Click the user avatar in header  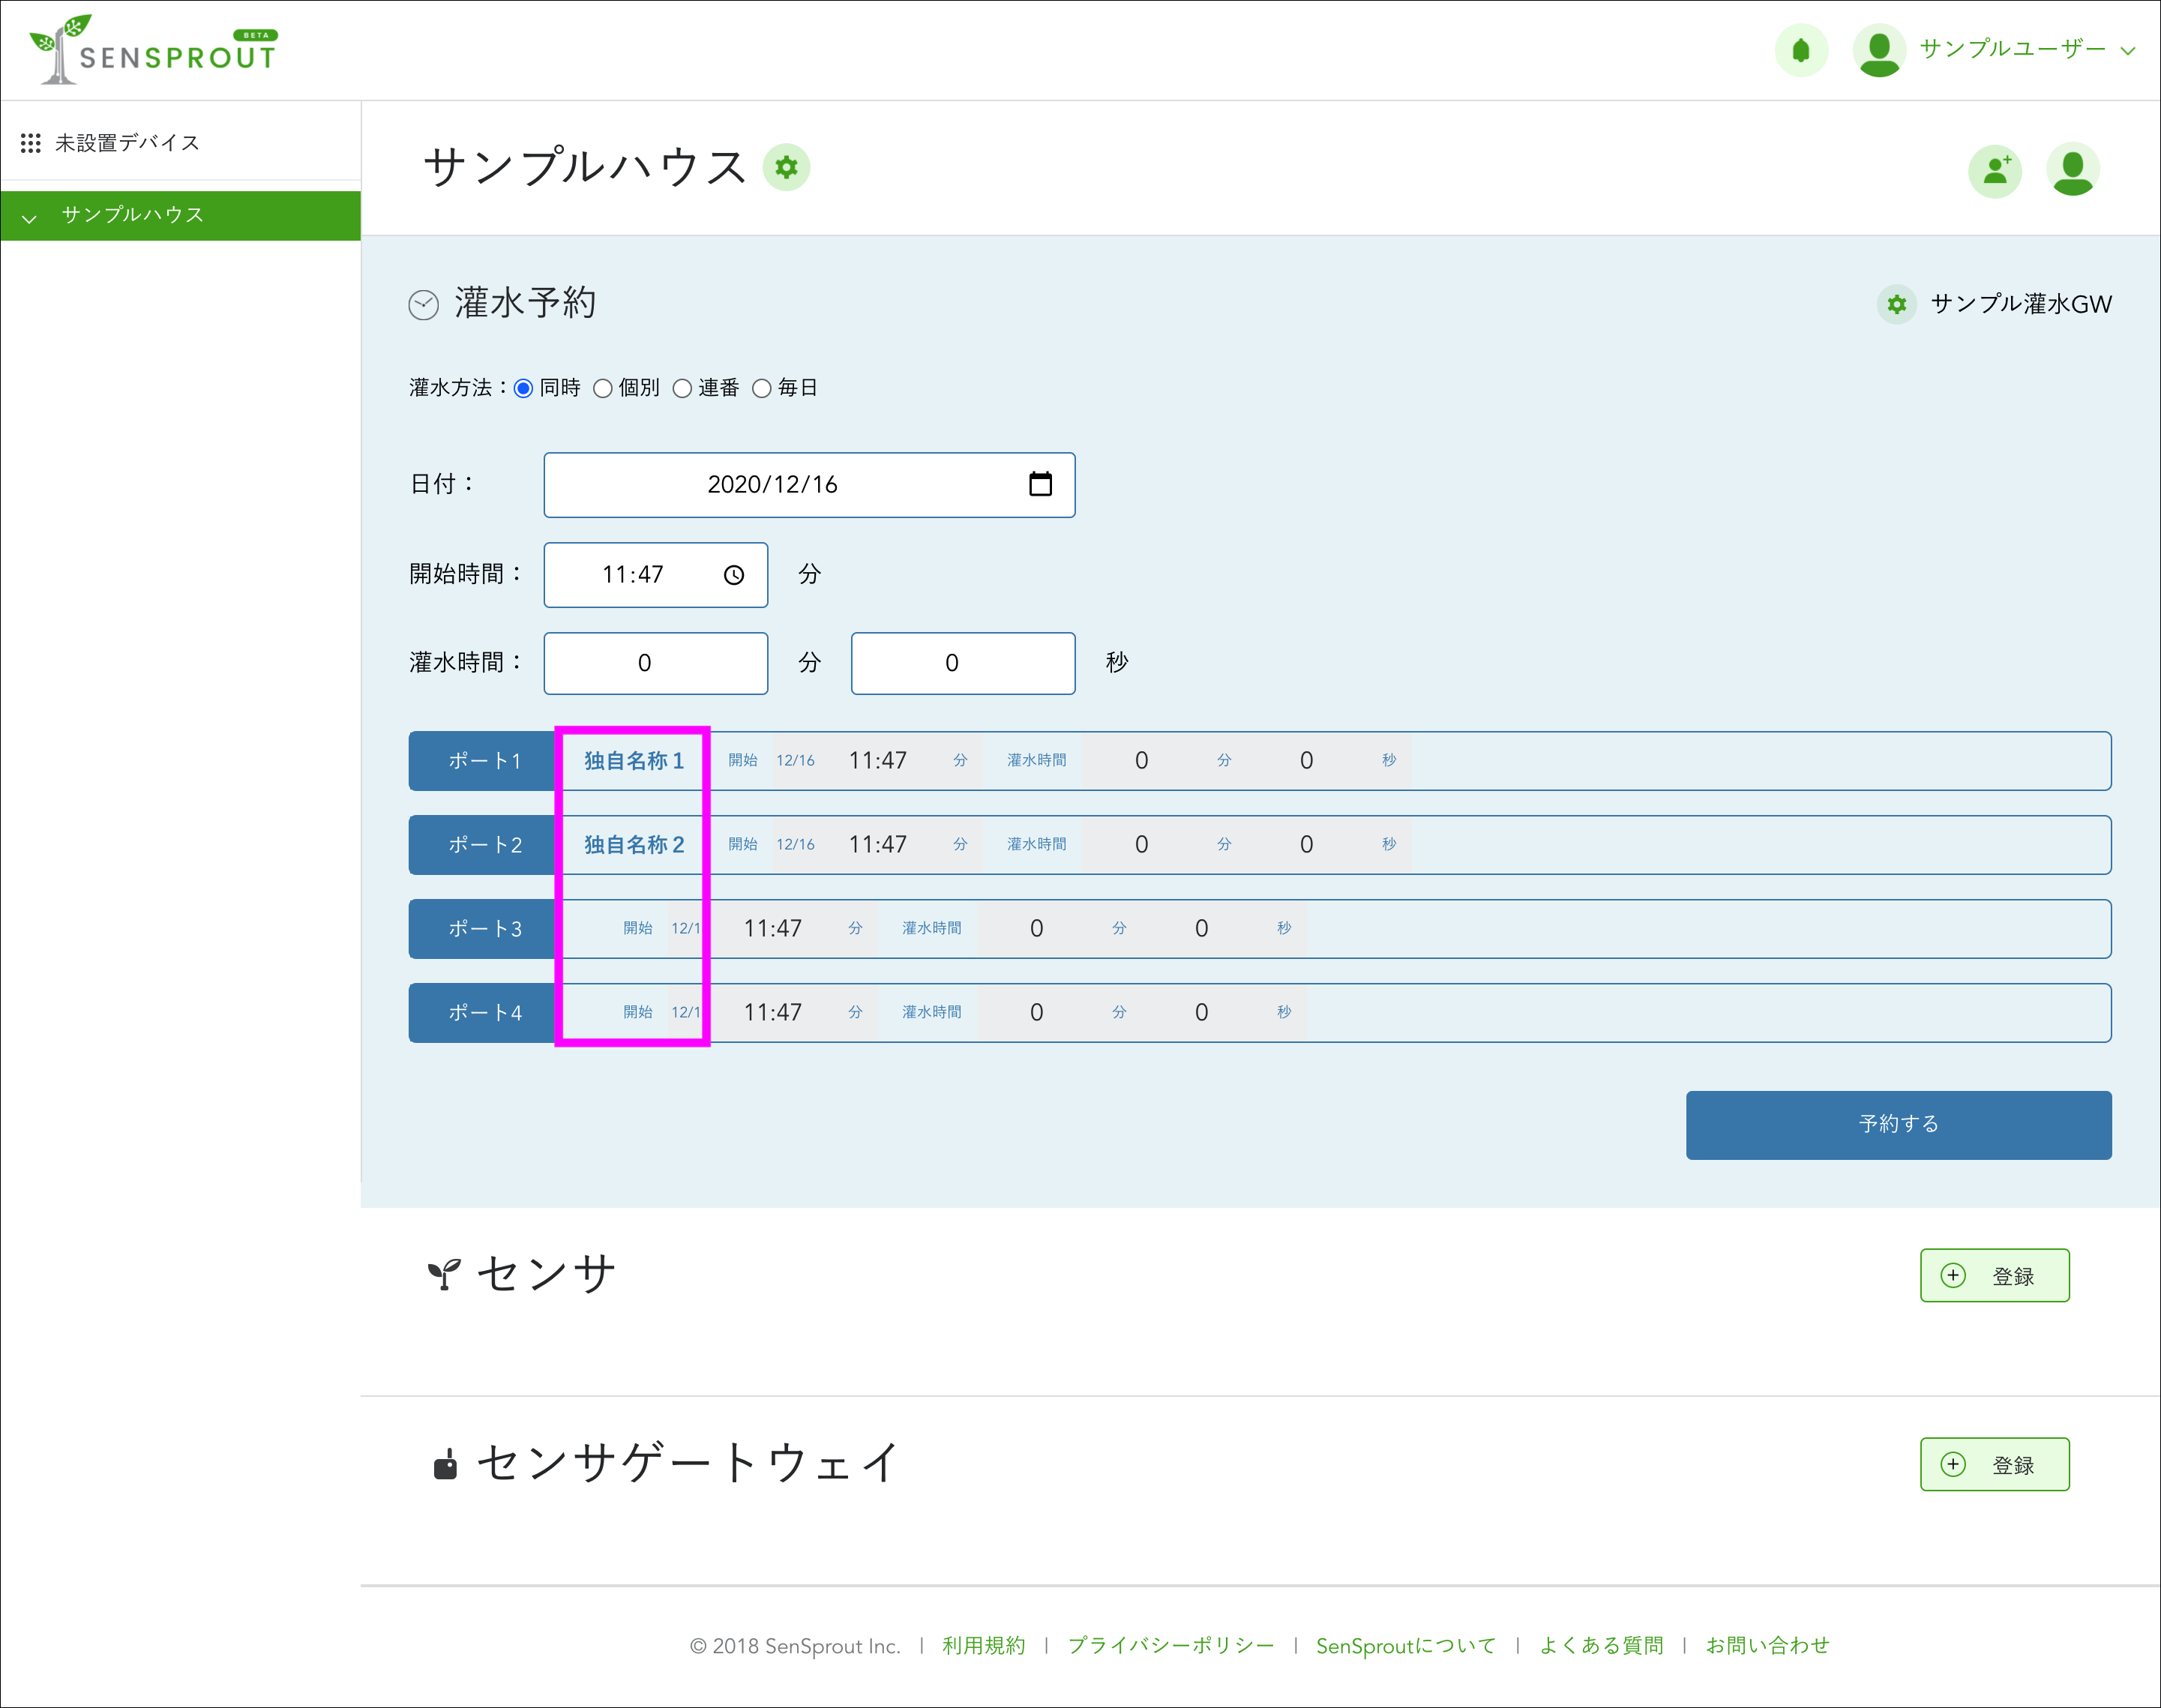point(1879,50)
